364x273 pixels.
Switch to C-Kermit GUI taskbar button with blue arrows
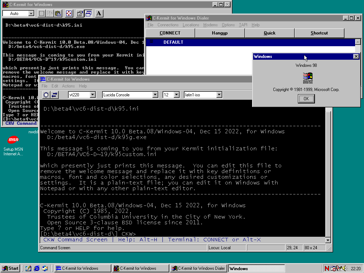pos(82,268)
